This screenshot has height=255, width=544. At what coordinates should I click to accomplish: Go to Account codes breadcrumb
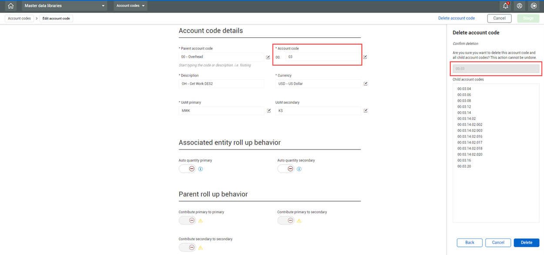[x=20, y=19]
